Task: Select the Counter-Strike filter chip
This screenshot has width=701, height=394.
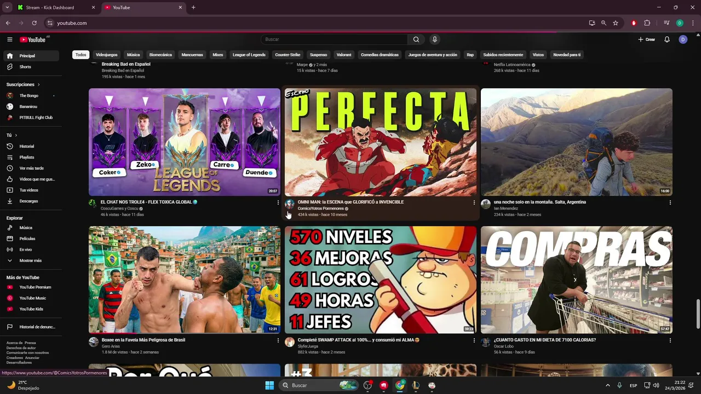Action: (288, 55)
